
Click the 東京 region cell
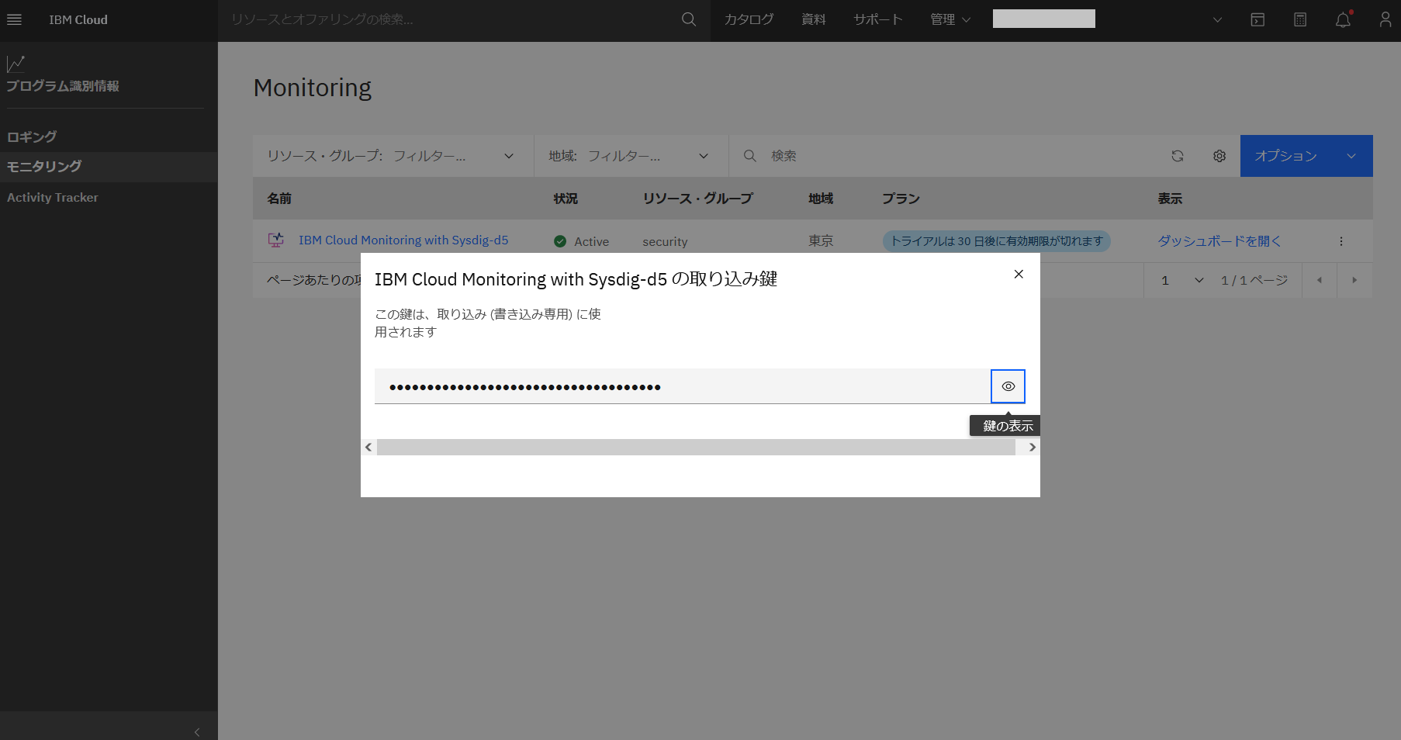(821, 241)
